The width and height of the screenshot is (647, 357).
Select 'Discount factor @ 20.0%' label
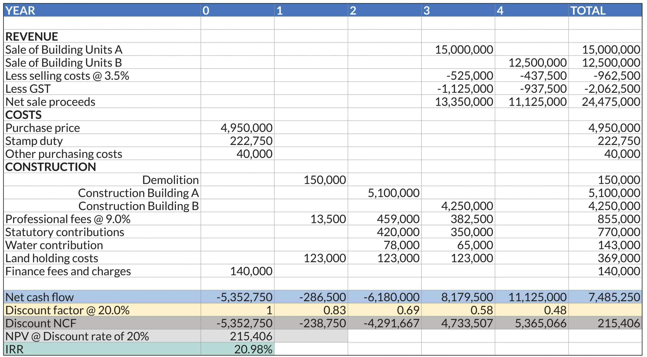(67, 310)
